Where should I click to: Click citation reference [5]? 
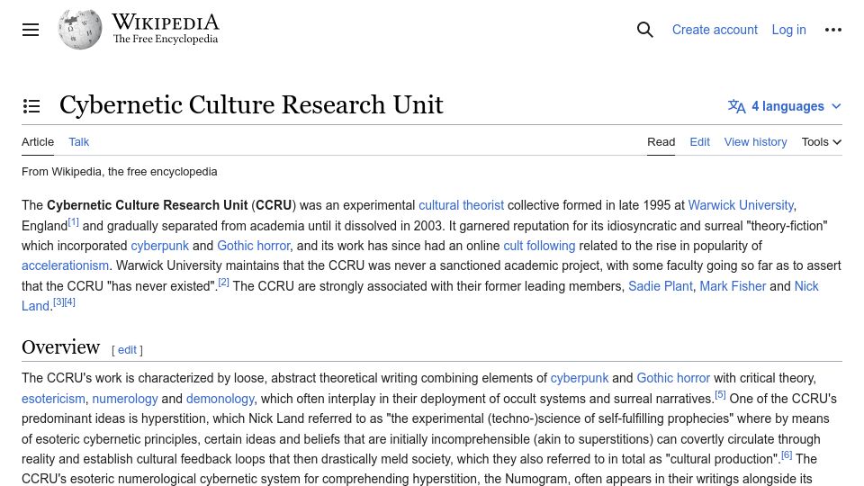tap(720, 395)
